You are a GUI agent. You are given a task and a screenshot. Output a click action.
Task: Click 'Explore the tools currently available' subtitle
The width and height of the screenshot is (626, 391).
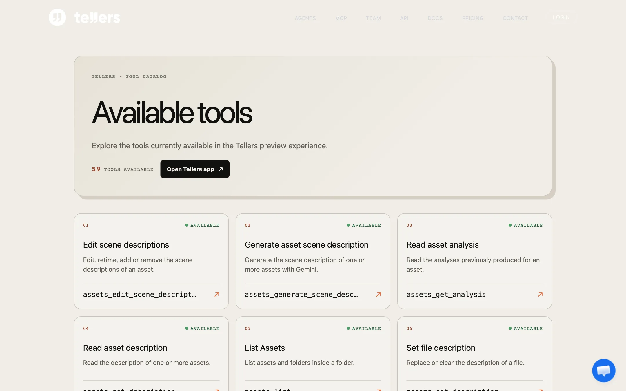click(210, 146)
